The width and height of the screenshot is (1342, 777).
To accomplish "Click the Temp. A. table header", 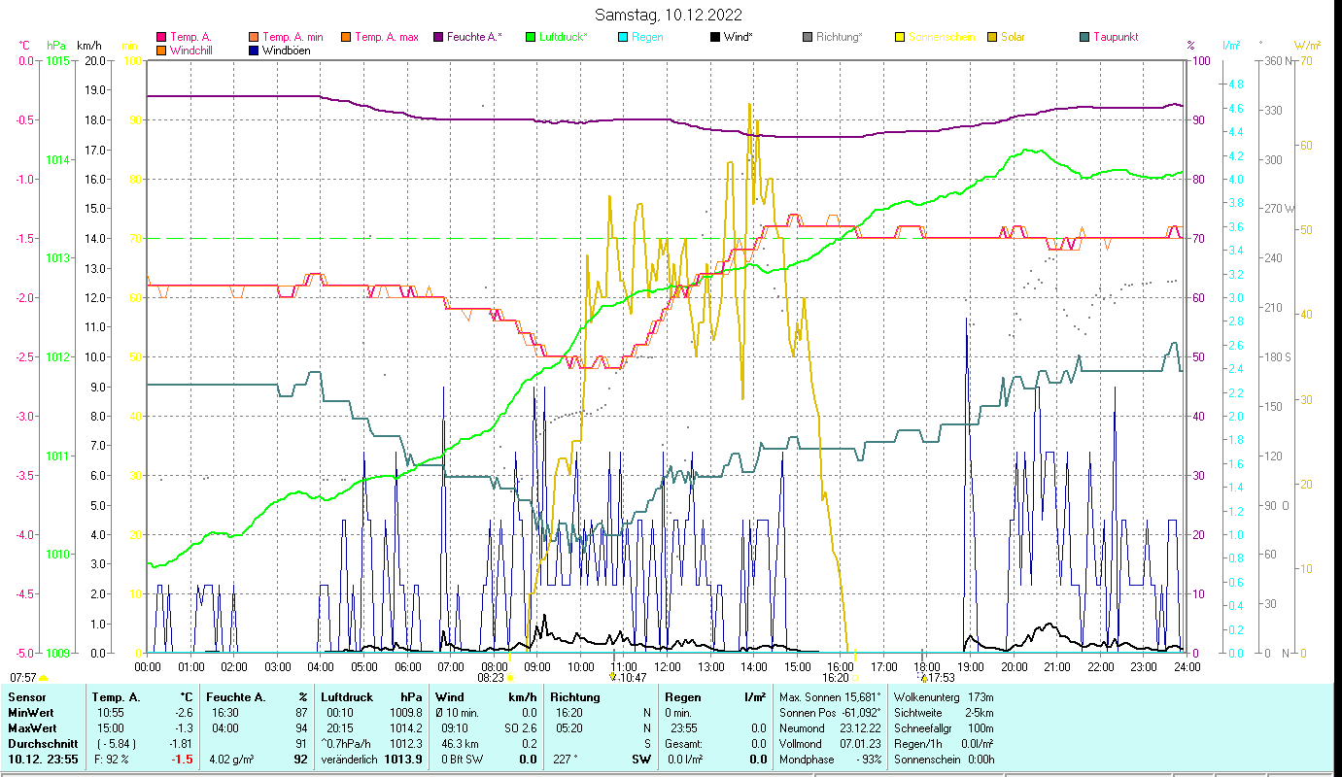I will 116,697.
